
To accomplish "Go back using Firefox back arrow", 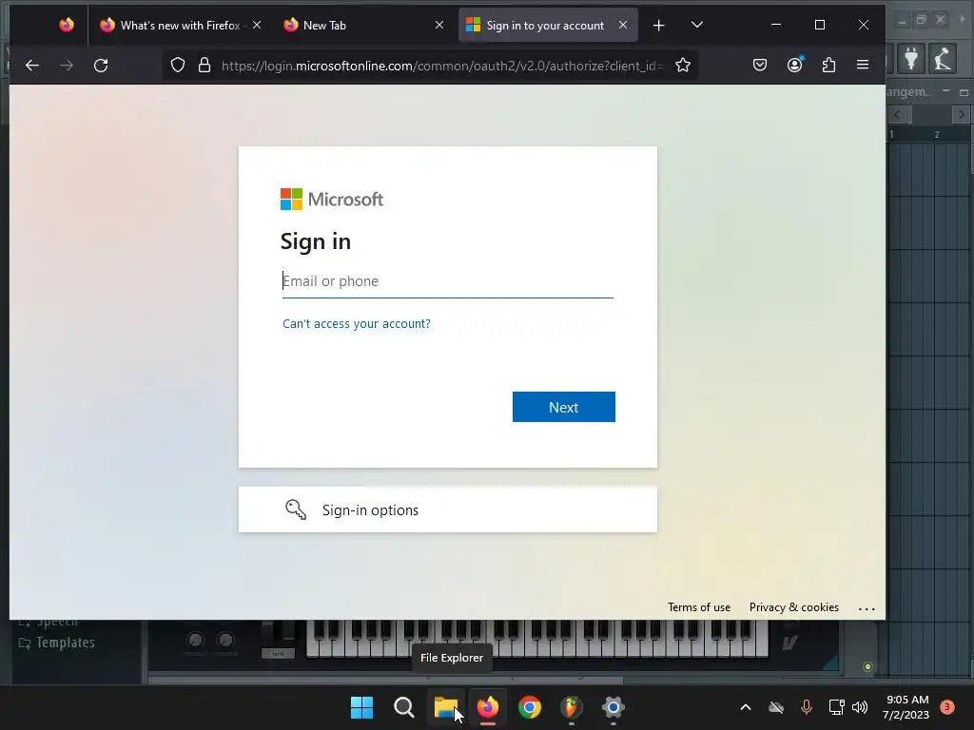I will pos(32,66).
